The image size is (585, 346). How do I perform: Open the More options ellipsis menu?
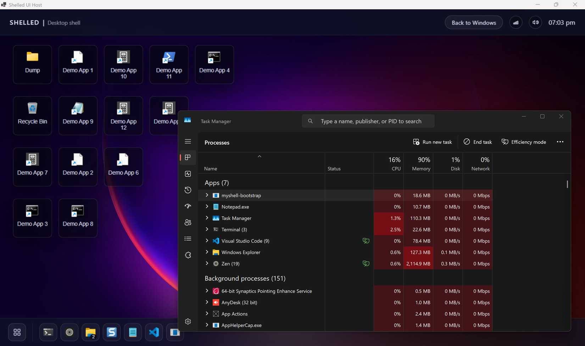tap(560, 141)
